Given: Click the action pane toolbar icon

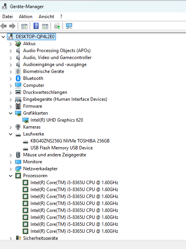Looking at the screenshot, I should 45,26.
